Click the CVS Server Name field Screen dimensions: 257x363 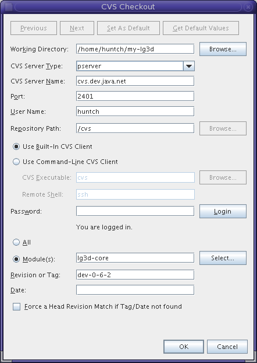[135, 81]
